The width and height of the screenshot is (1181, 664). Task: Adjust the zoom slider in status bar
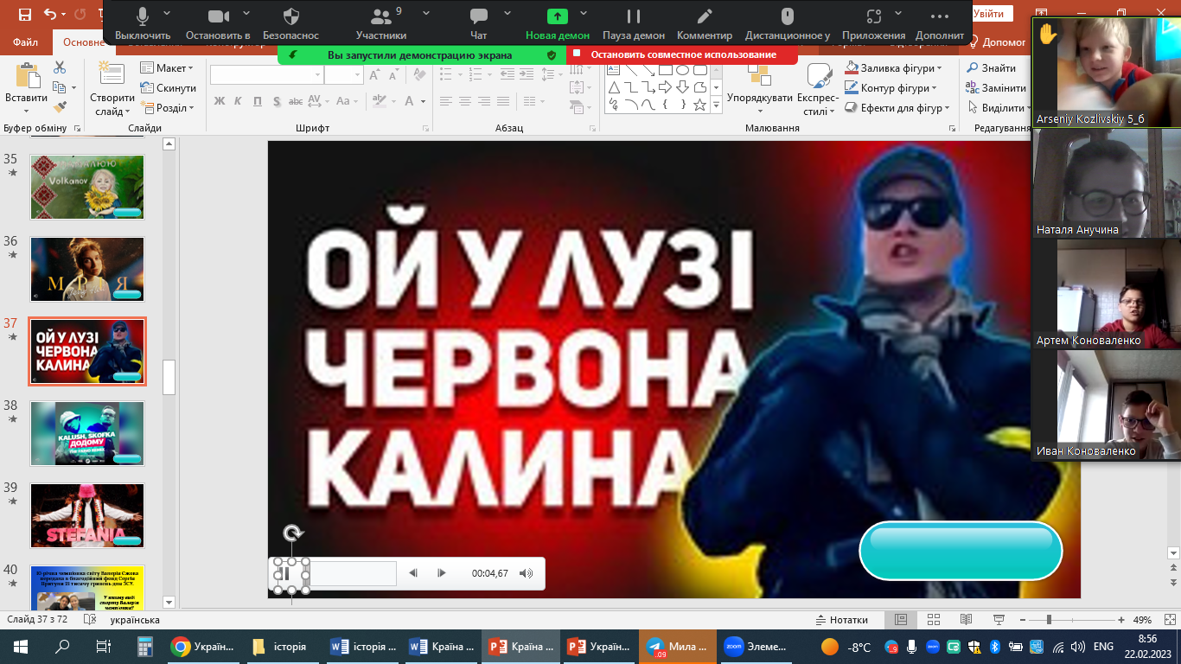tap(1049, 620)
